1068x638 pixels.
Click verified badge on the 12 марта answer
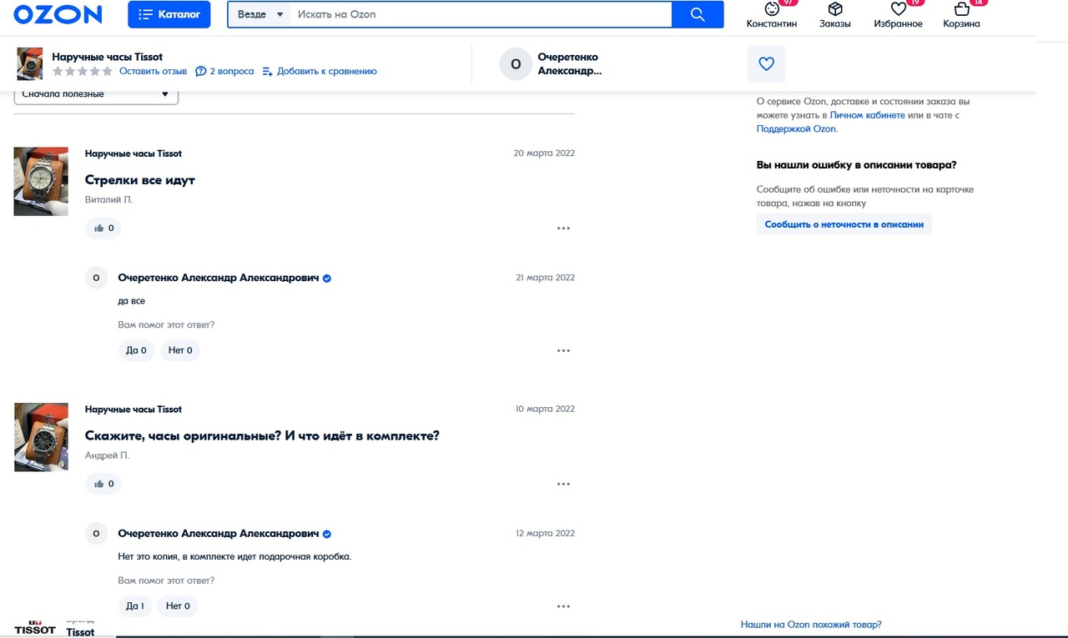tap(327, 535)
